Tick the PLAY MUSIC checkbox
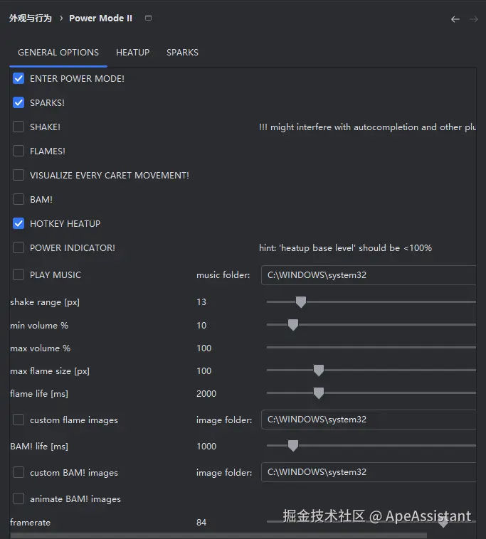The image size is (486, 539). point(19,274)
